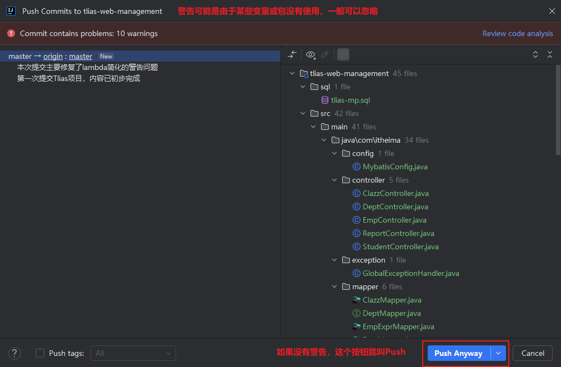Open the question mark help icon
Viewport: 561px width, 367px height.
coord(14,354)
